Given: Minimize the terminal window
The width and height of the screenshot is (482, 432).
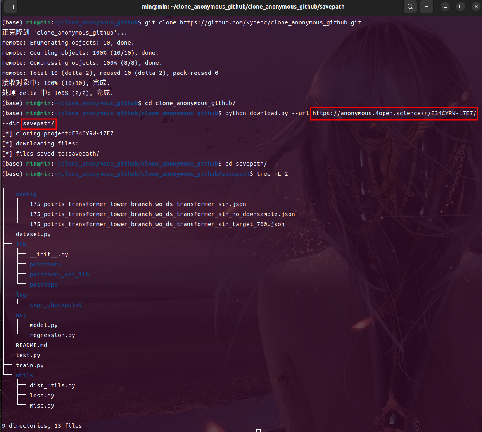Looking at the screenshot, I should pos(445,7).
